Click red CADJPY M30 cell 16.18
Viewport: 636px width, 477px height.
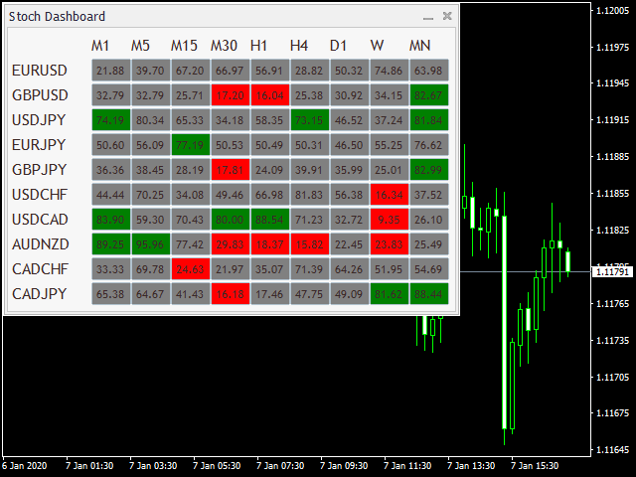[230, 294]
